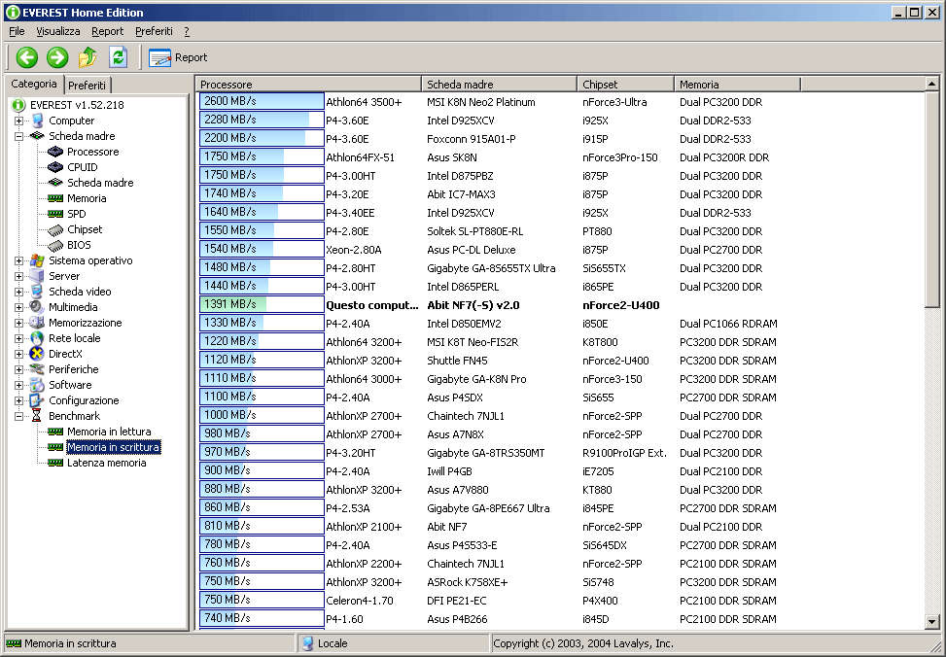This screenshot has height=657, width=946.
Task: Click the SPD memory module icon
Action: click(x=55, y=214)
